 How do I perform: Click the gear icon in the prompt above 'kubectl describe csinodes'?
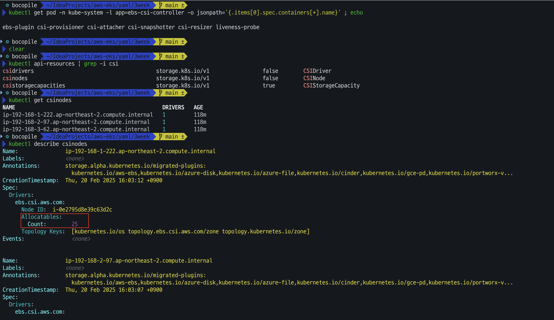click(7, 137)
